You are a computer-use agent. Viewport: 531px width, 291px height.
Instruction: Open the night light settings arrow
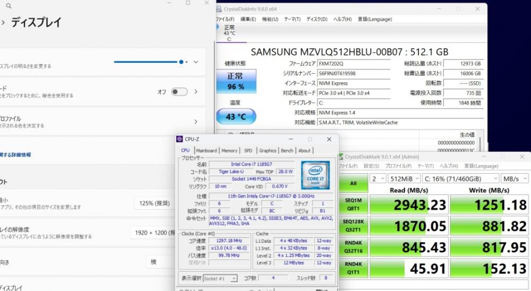[196, 92]
